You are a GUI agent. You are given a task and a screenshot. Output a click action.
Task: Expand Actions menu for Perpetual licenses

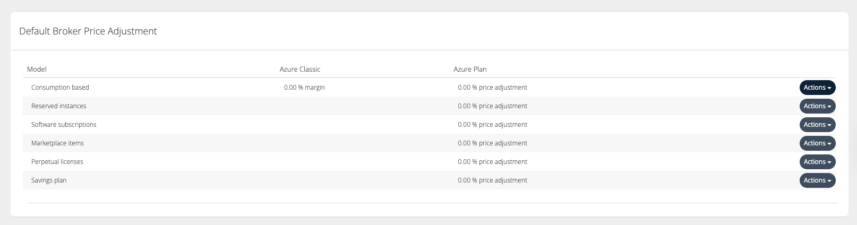coord(817,162)
